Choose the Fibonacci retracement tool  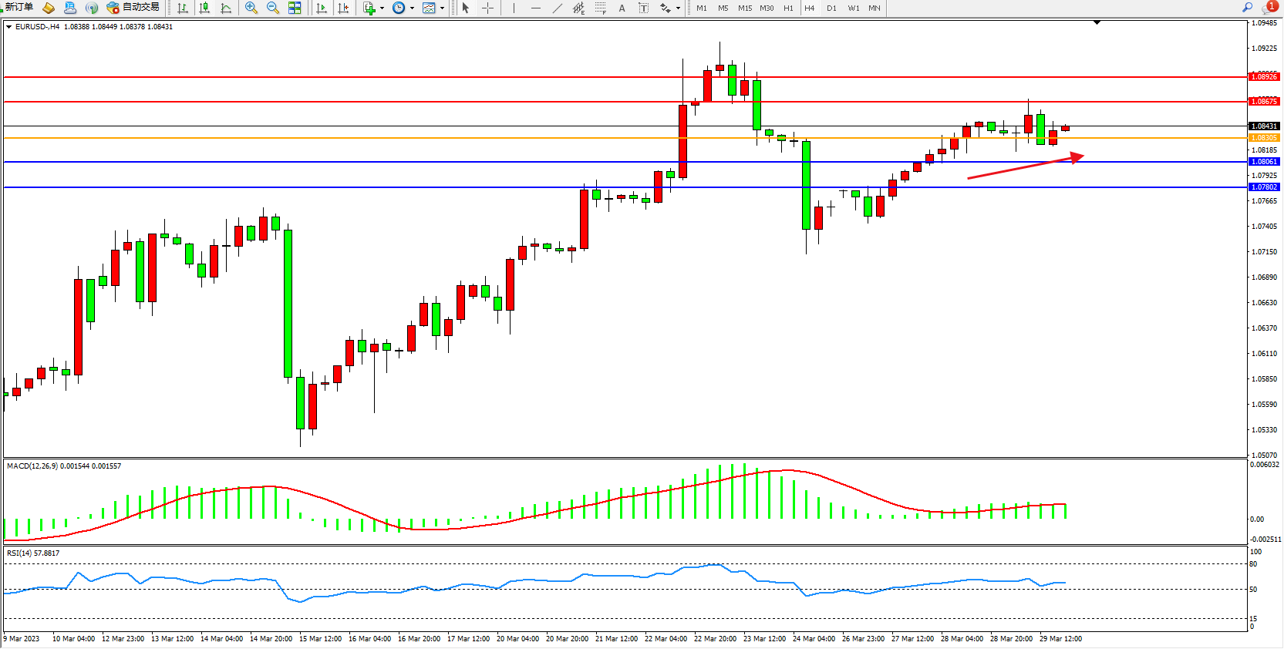click(x=600, y=8)
